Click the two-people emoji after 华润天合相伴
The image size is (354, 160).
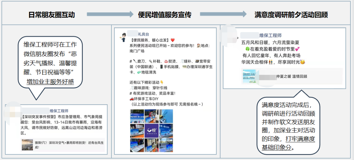pyautogui.click(x=271, y=62)
